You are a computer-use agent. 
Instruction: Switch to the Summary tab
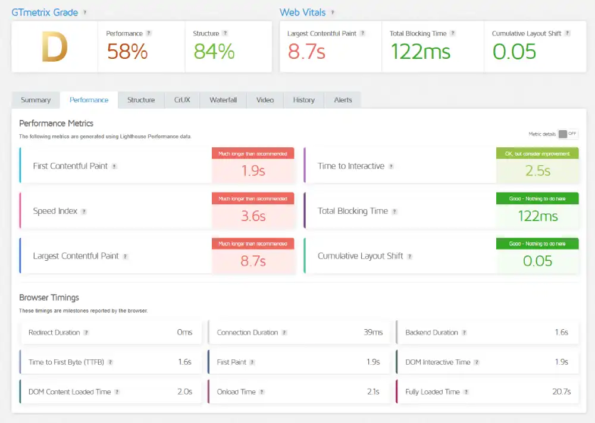35,100
